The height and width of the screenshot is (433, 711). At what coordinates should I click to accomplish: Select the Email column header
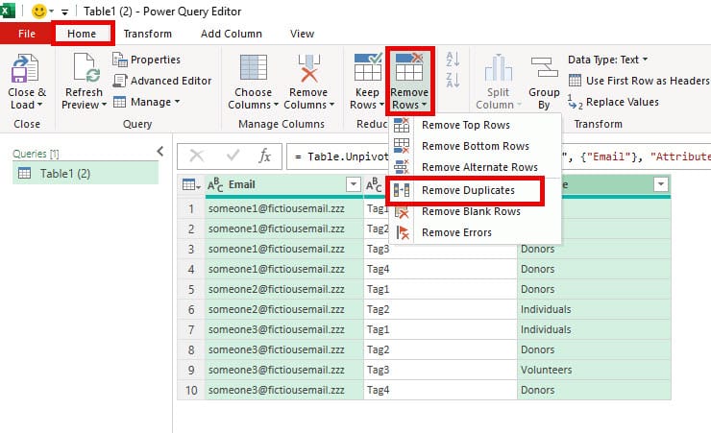[x=283, y=184]
